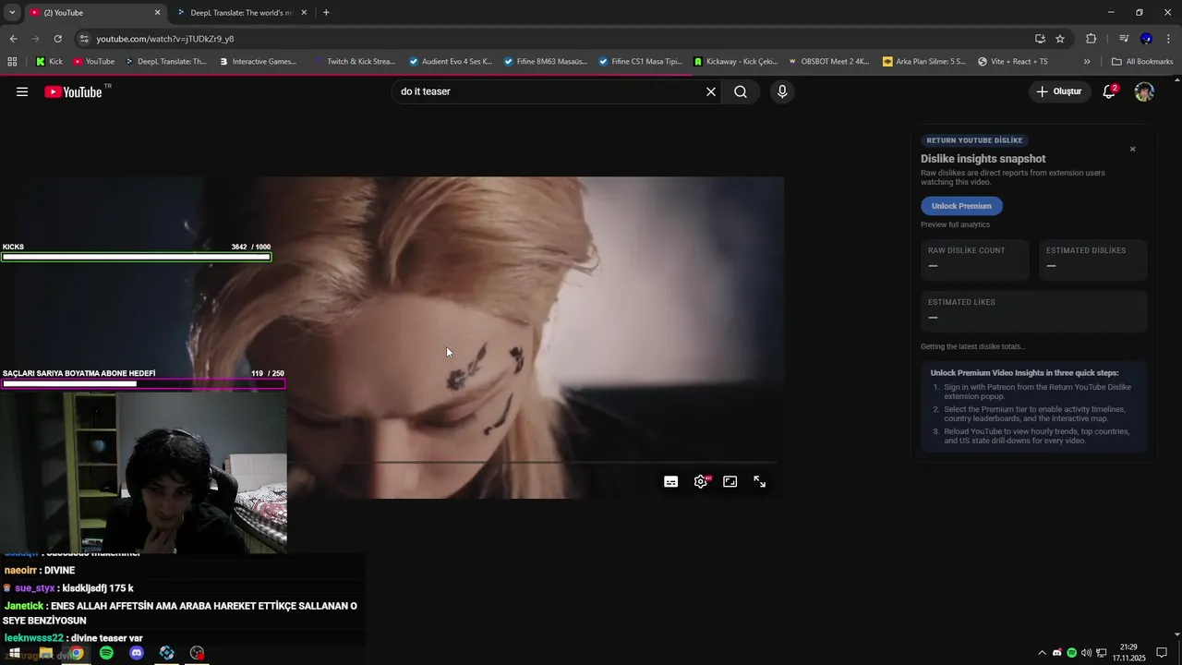Open the Chrome profile avatar
This screenshot has height=665, width=1182.
pos(1146,39)
